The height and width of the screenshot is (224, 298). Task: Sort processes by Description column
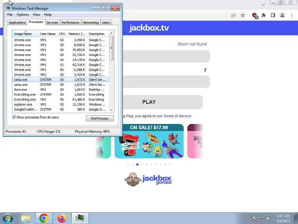[x=98, y=34]
